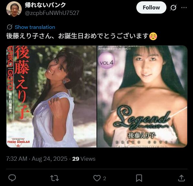
Task: Toggle the repost arrows icon
Action: (54, 178)
